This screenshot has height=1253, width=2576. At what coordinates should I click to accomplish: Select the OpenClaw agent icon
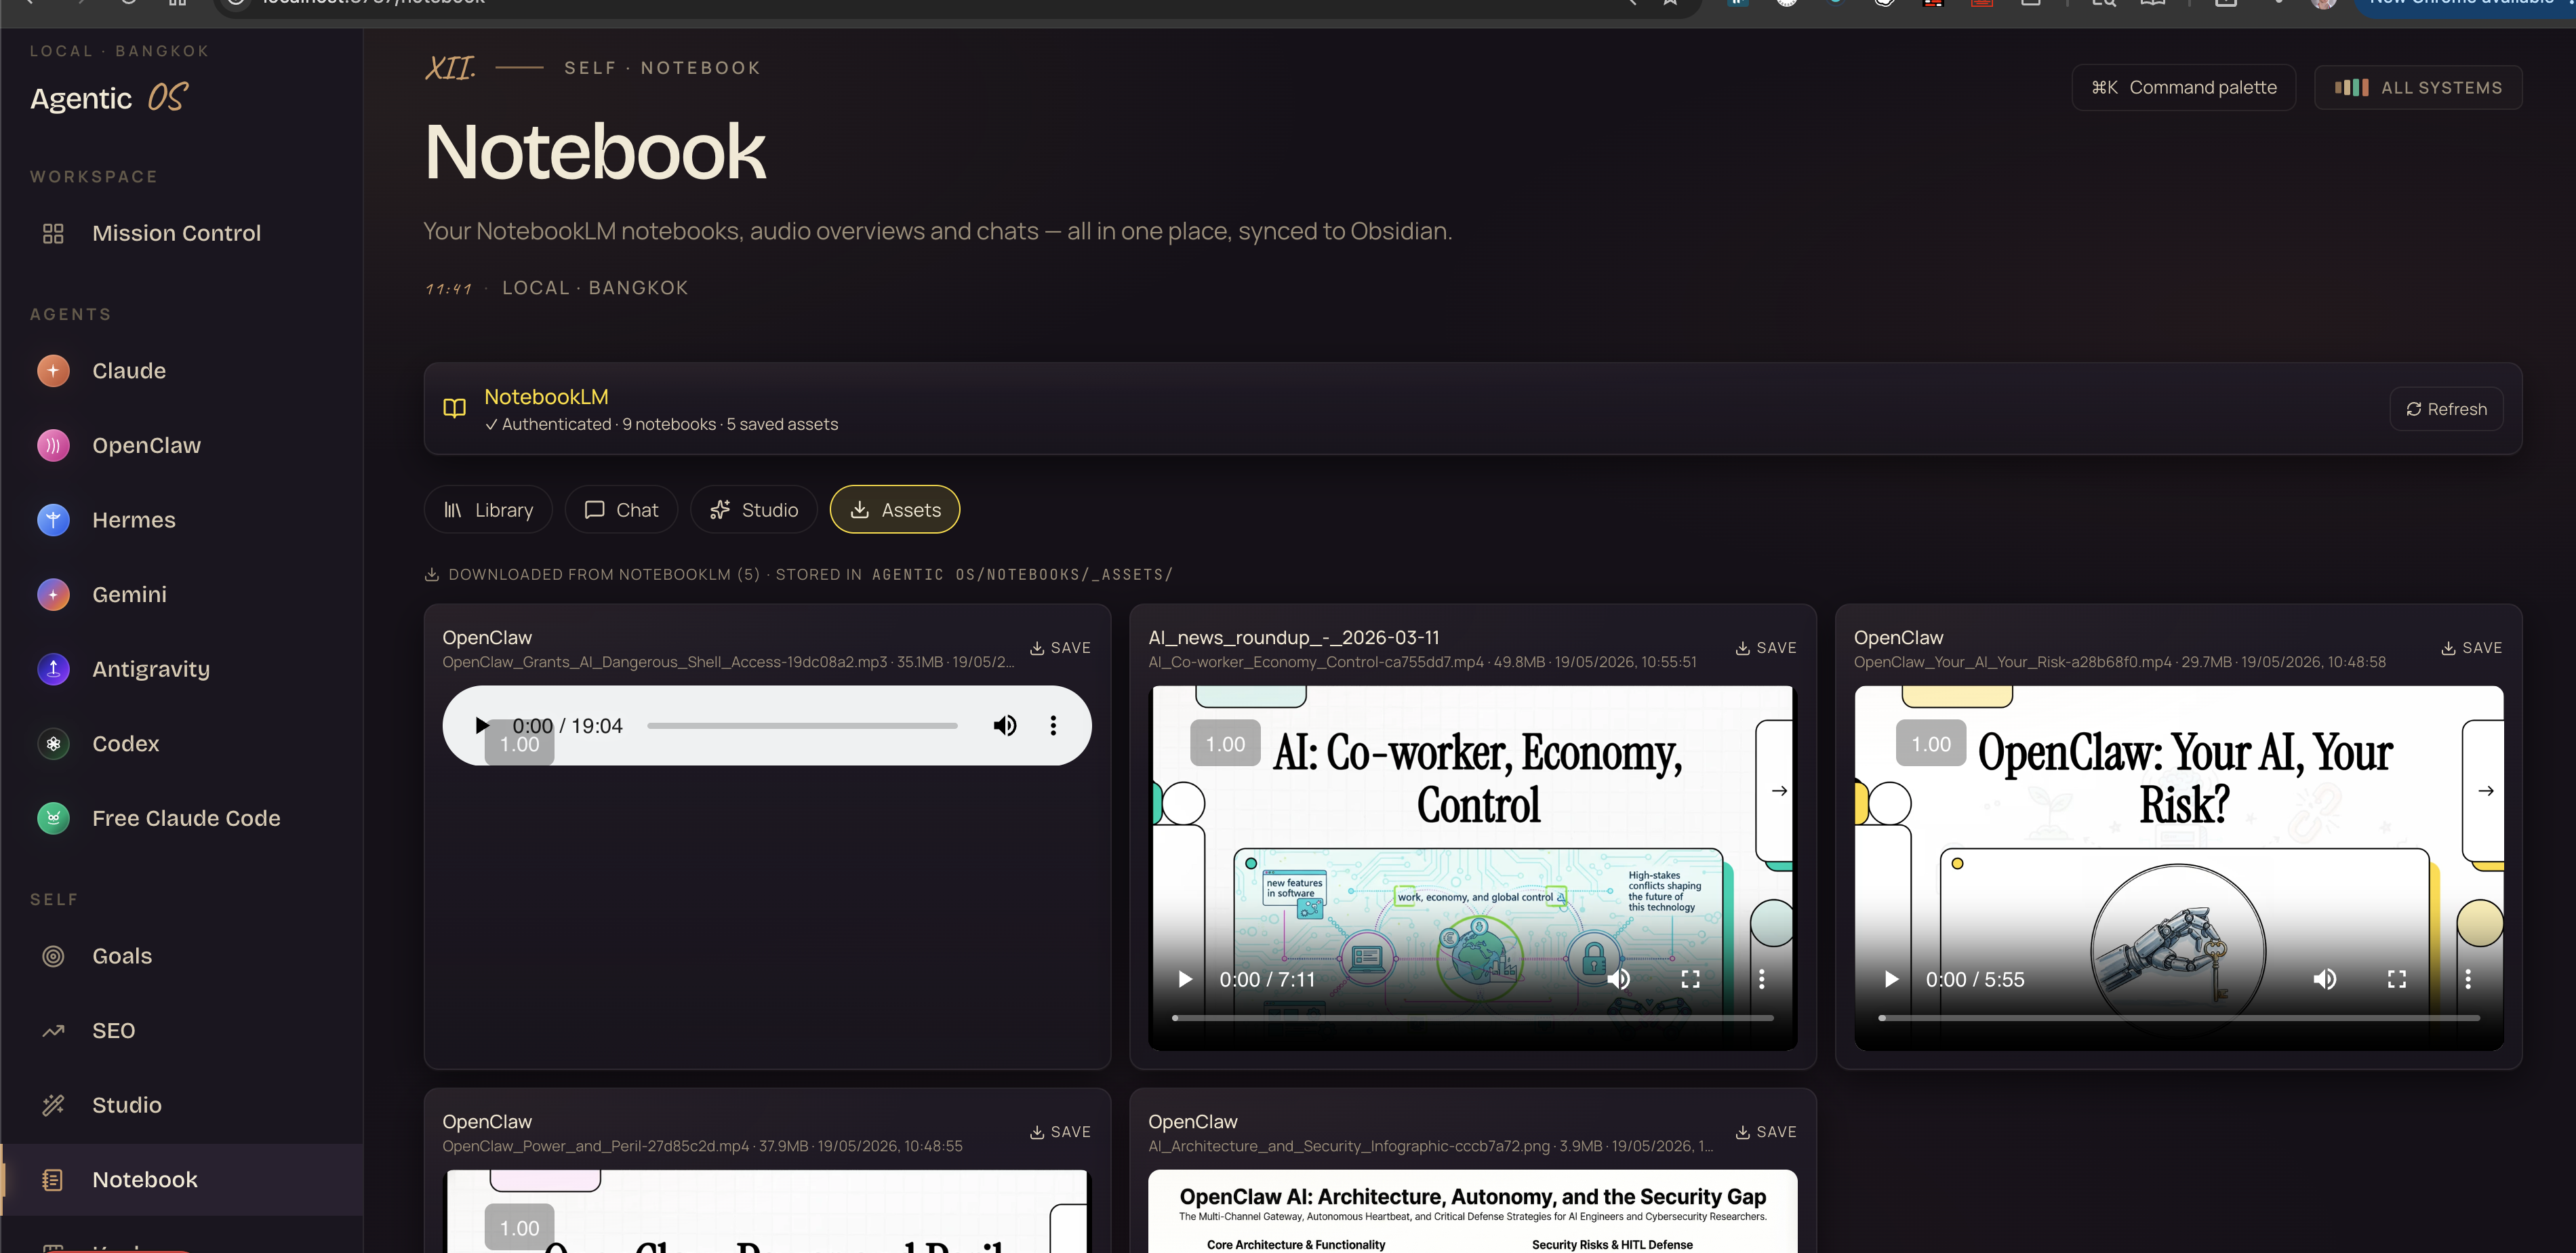pos(53,445)
